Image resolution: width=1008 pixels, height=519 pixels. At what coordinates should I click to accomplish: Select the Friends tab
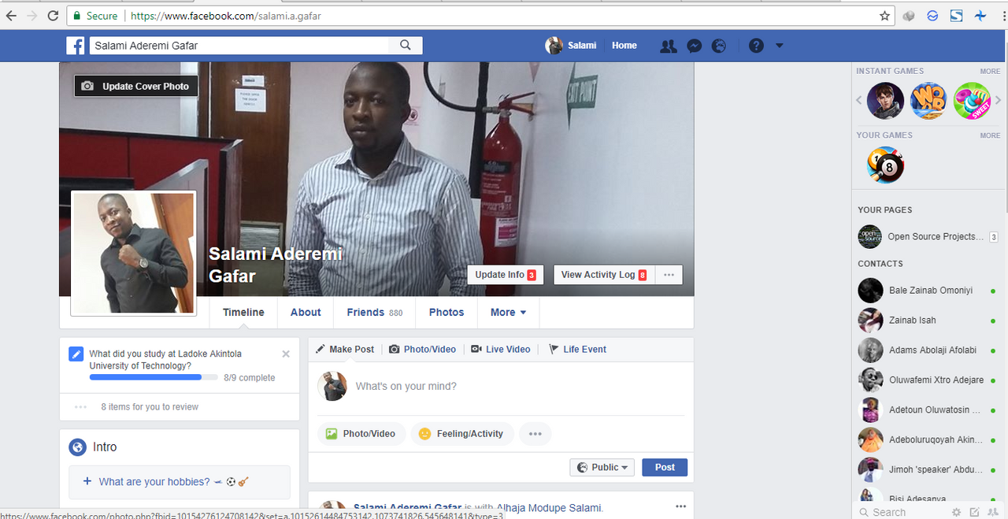point(375,313)
